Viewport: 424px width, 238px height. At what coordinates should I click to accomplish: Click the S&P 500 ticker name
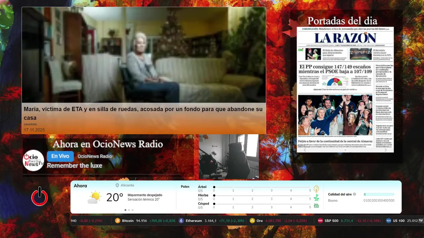coord(332,221)
